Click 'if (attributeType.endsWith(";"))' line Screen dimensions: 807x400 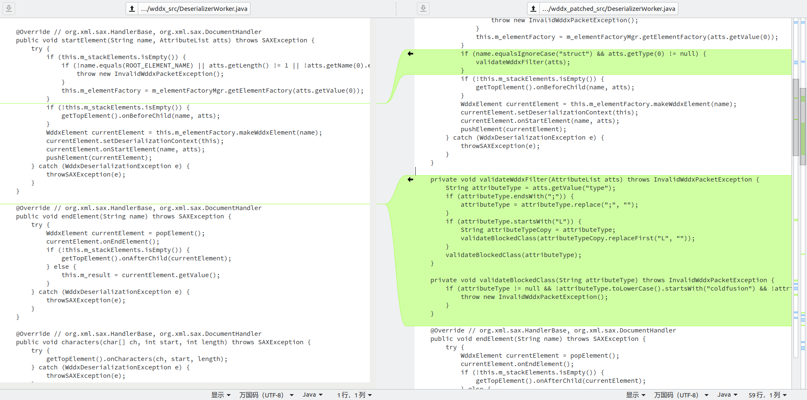(510, 196)
